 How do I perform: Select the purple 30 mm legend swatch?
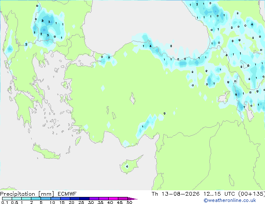[x=94, y=199]
